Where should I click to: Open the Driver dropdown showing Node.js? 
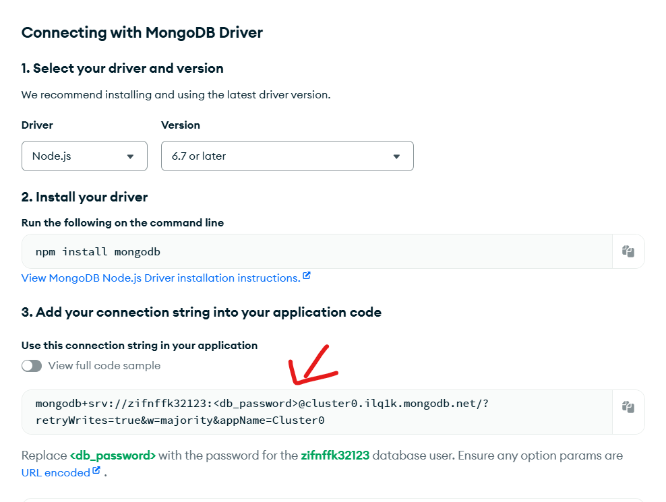click(x=84, y=156)
